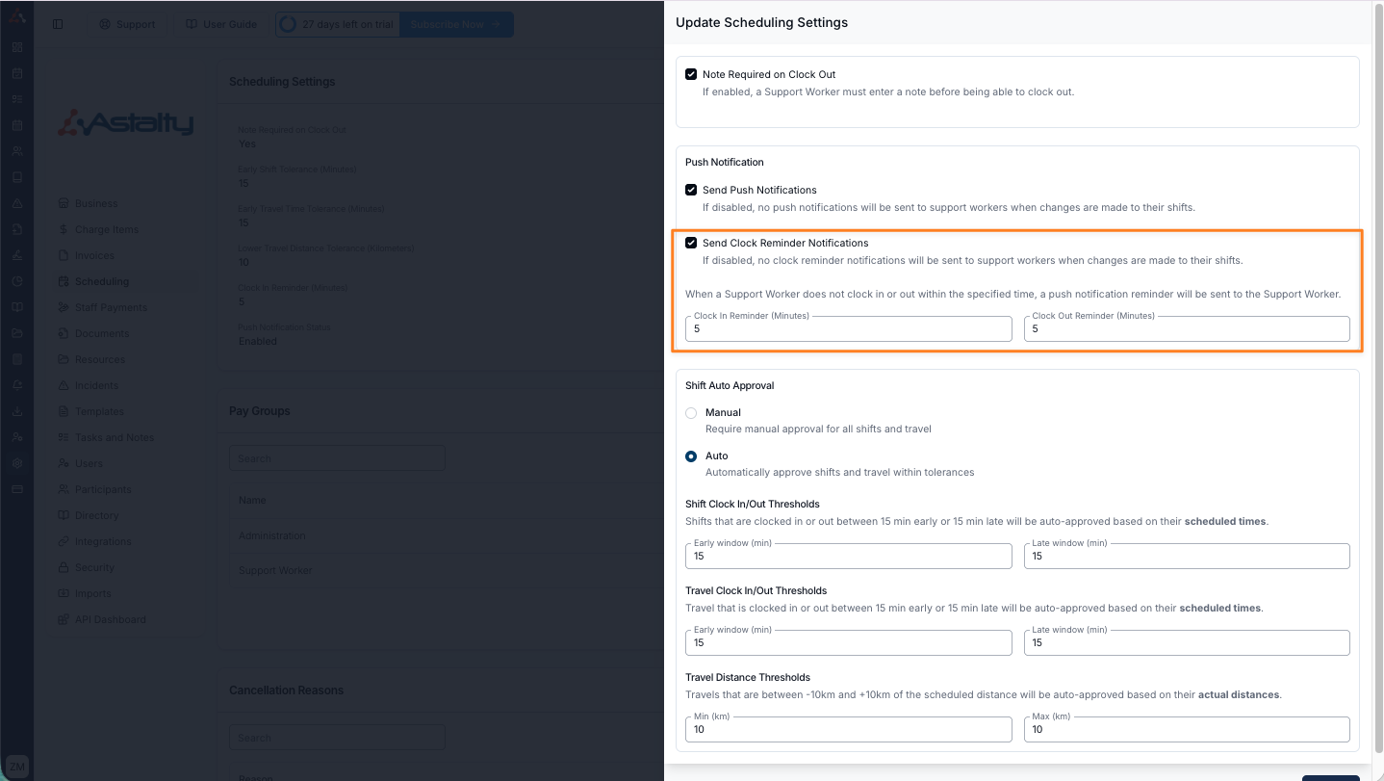
Task: Open dashboard grid icon in left icon rail
Action: (17, 47)
